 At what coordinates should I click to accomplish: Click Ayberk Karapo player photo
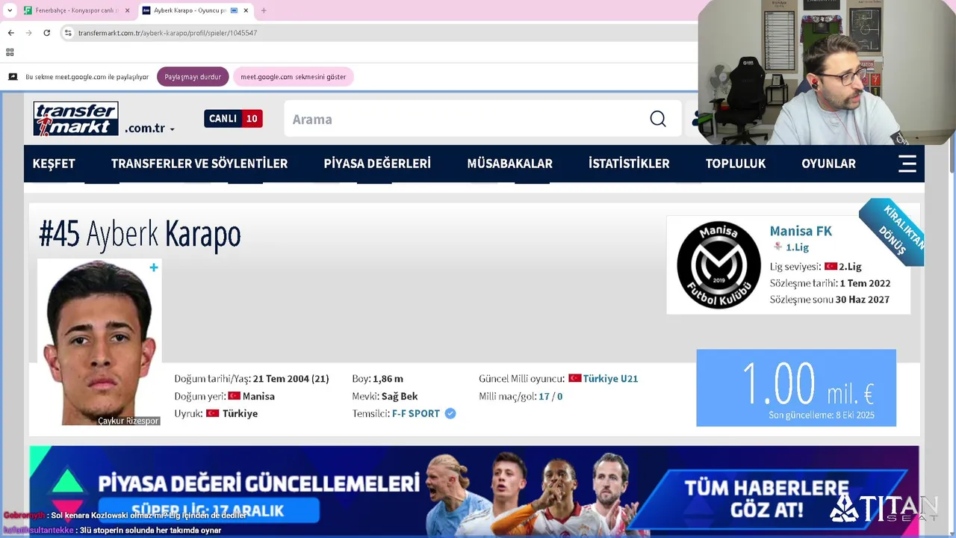click(99, 343)
